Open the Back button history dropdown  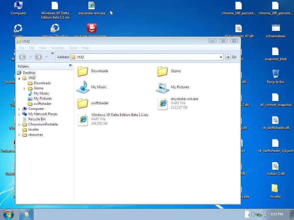(x=30, y=57)
